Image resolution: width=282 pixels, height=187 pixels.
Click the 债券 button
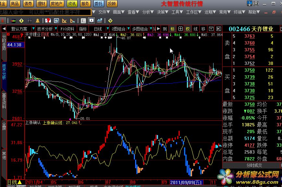(28, 4)
